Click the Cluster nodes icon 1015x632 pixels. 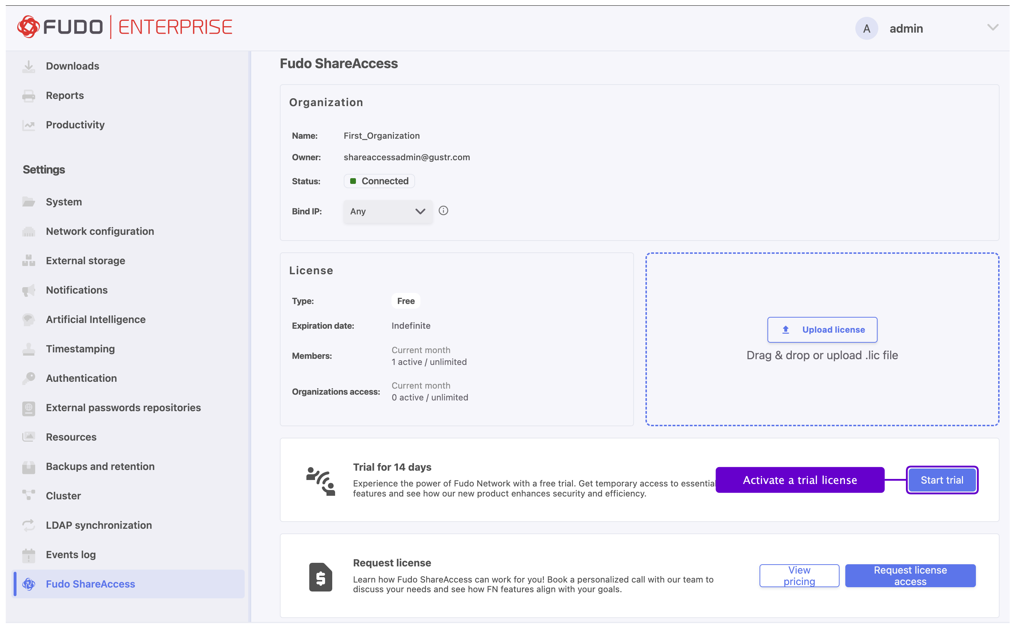(28, 496)
